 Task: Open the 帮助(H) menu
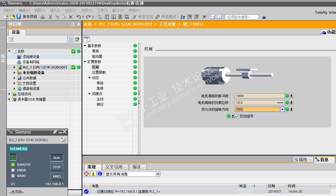click(134, 10)
